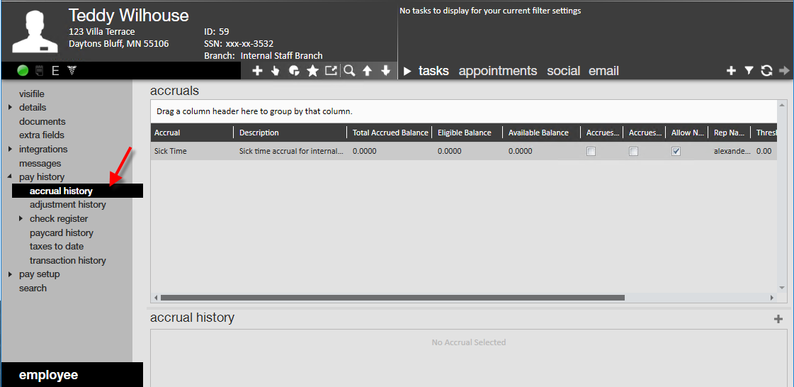Click the Allow N... column header
The height and width of the screenshot is (387, 794).
[x=686, y=133]
